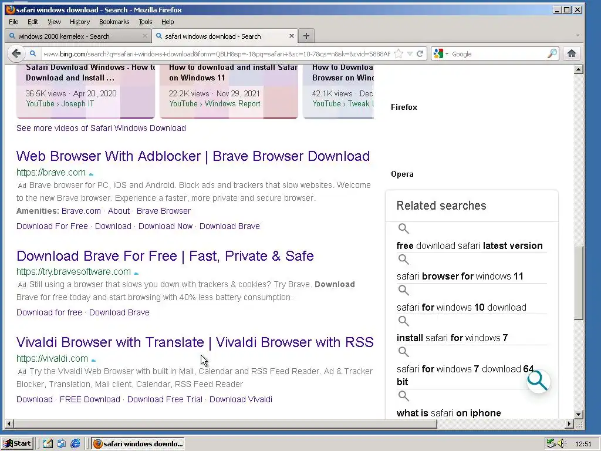Expand the ad info arrow beside vivaldi.com
Viewport: 601px width, 451px height.
(x=93, y=360)
